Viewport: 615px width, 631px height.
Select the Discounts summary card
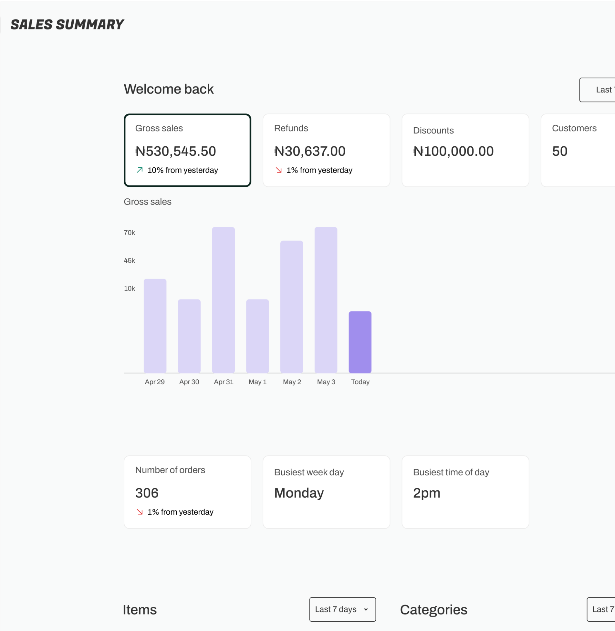pyautogui.click(x=465, y=150)
